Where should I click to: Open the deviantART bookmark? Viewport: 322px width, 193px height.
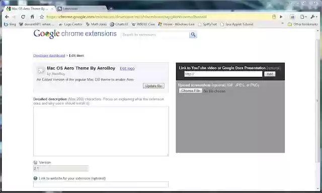tap(37, 24)
